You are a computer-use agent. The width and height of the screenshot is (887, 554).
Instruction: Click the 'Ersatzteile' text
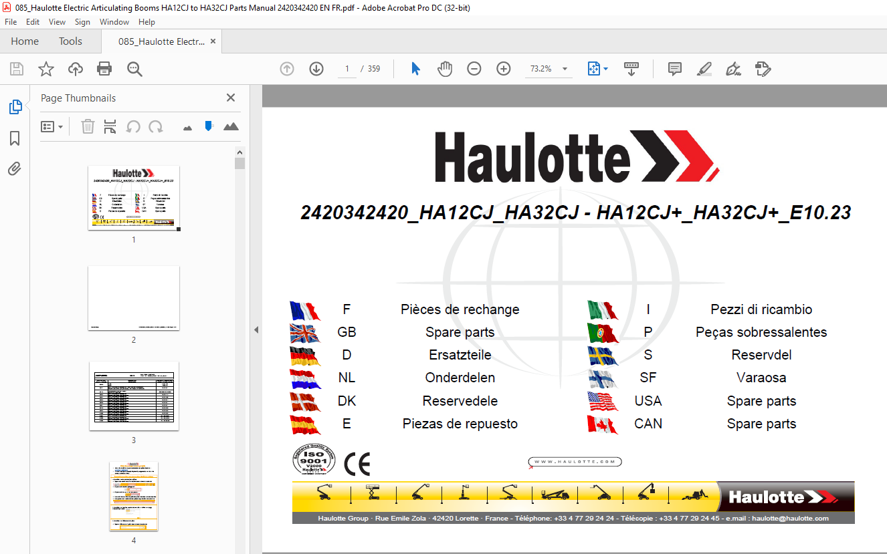(x=460, y=355)
